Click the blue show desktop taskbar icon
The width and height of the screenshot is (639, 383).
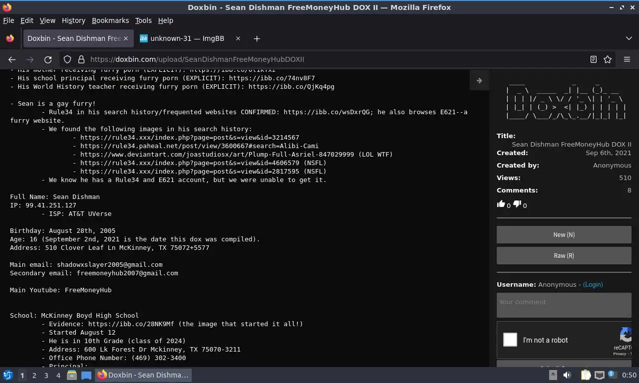[86, 375]
